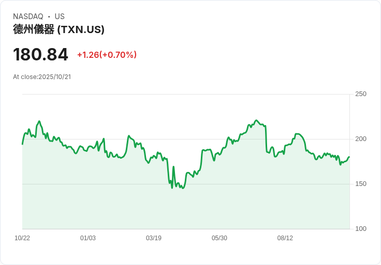Select the 05/30 date on the x-axis
Image resolution: width=381 pixels, height=265 pixels.
pos(219,238)
